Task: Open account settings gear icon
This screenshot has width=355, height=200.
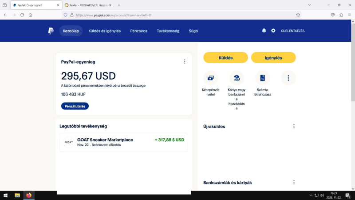Action: [273, 31]
